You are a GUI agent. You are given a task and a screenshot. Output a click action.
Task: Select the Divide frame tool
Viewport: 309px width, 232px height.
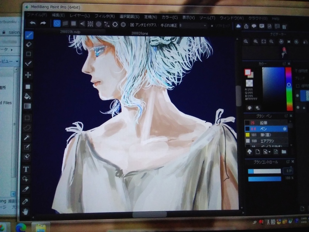[x=25, y=189]
